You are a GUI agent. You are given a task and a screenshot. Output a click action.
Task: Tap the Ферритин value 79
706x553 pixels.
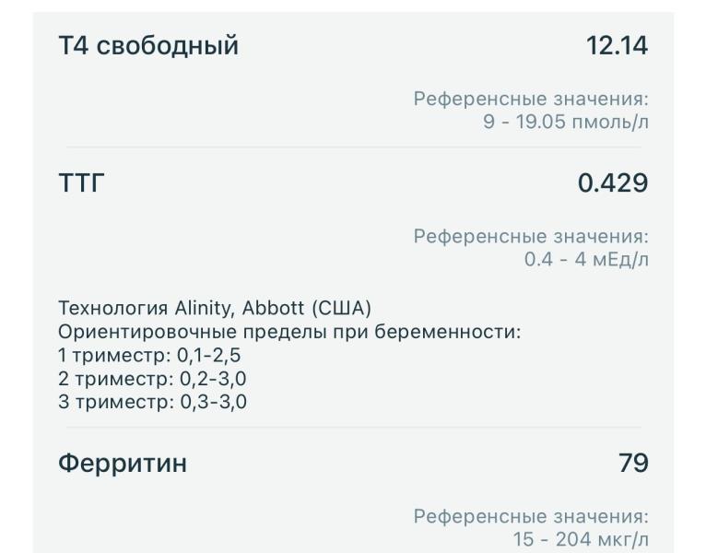pyautogui.click(x=633, y=463)
